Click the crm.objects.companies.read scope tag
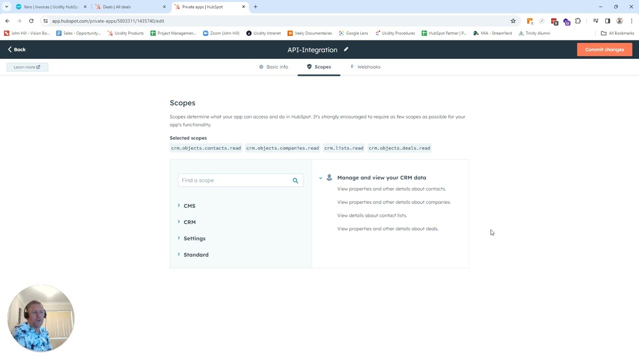The width and height of the screenshot is (639, 359). pos(282,148)
